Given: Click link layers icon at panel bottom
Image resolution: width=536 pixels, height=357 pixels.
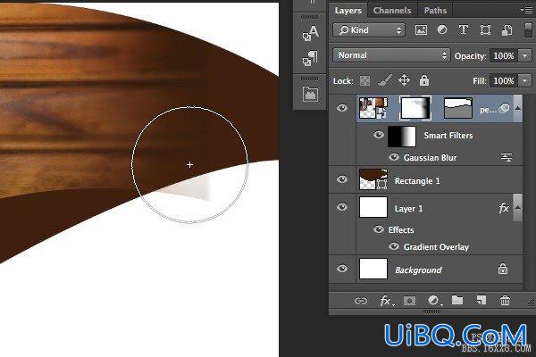Looking at the screenshot, I should click(x=360, y=301).
